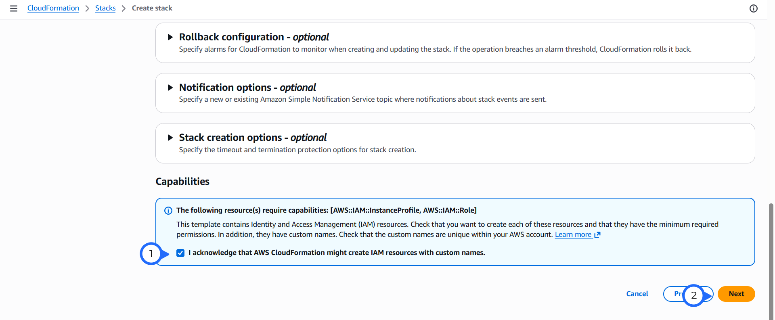This screenshot has width=775, height=320.
Task: Click the Notification options description text
Action: point(363,99)
